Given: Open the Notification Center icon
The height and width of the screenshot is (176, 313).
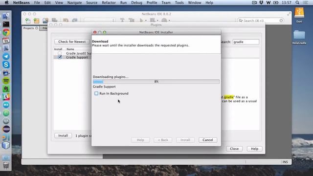Looking at the screenshot, I should tap(305, 2).
